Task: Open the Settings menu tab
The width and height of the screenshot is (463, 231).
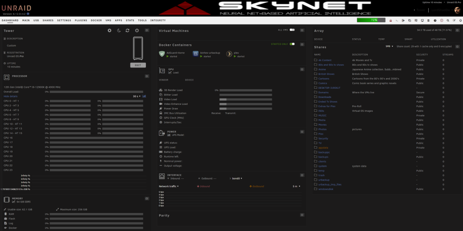Action: pyautogui.click(x=64, y=21)
